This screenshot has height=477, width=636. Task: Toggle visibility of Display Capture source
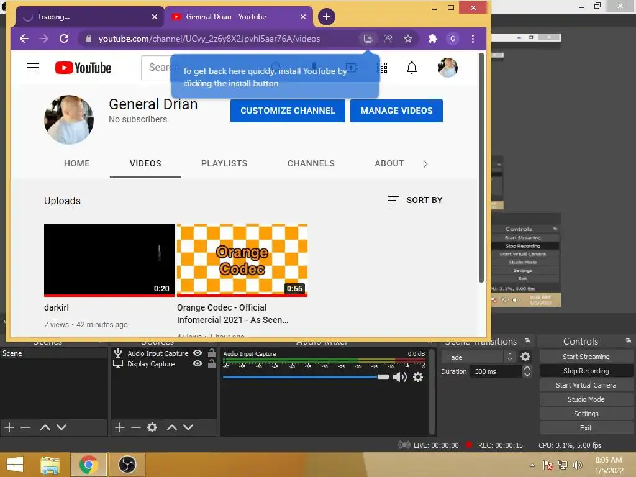pyautogui.click(x=198, y=363)
